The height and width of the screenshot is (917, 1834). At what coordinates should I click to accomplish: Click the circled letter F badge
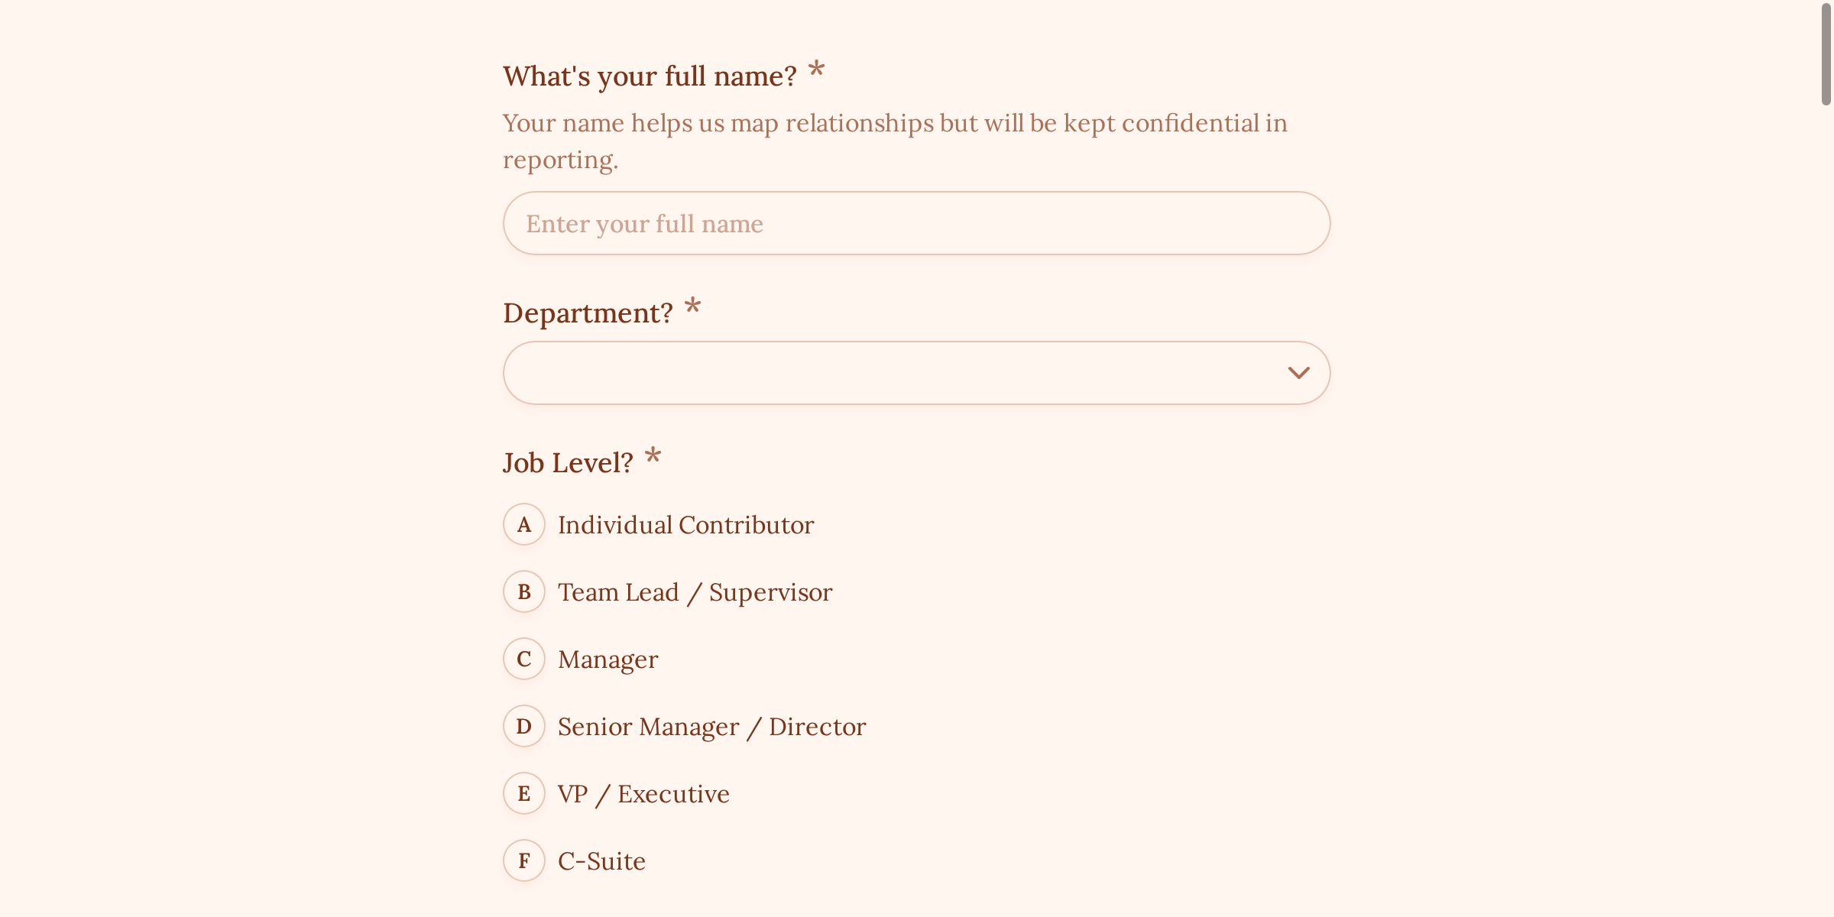523,861
